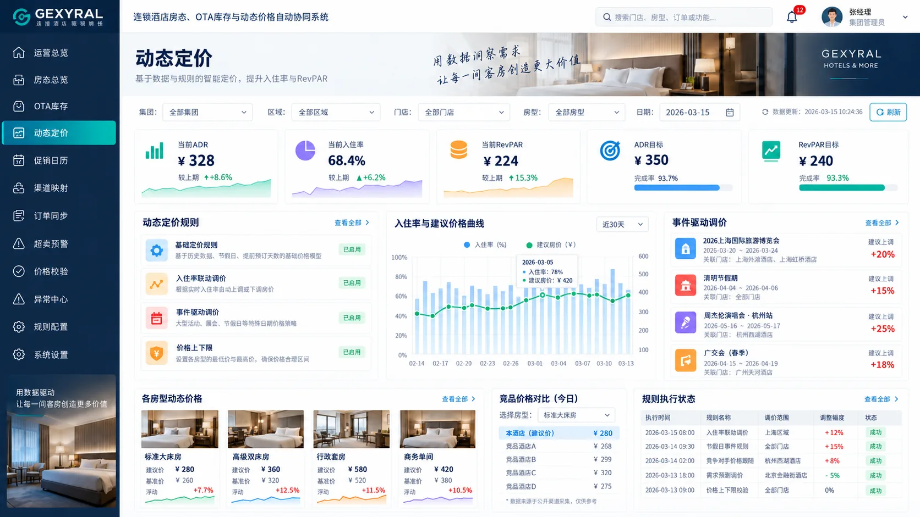Open the 全部集团 group dropdown
This screenshot has height=517, width=920.
(x=207, y=112)
